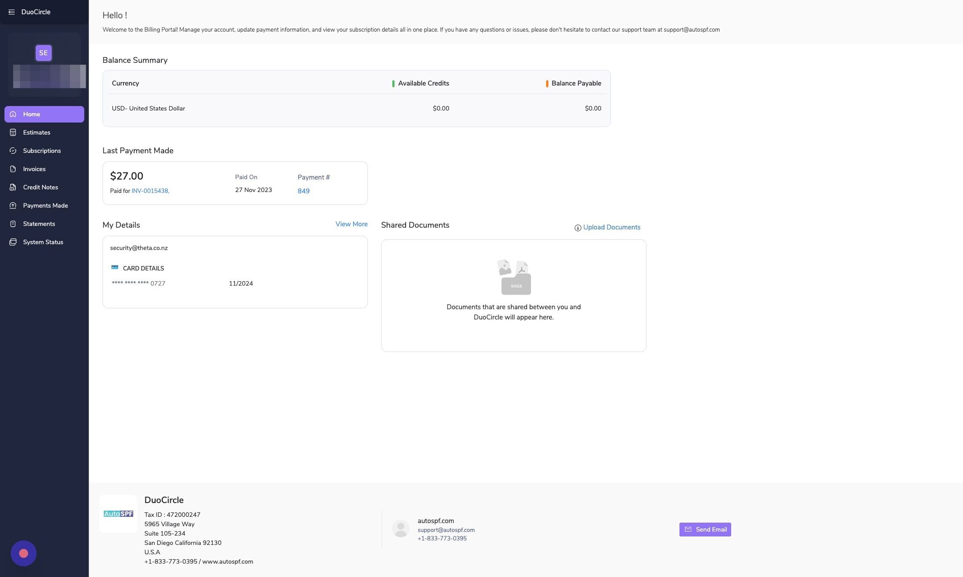Click the credit card icon beside CARD DETAILS

(x=115, y=267)
